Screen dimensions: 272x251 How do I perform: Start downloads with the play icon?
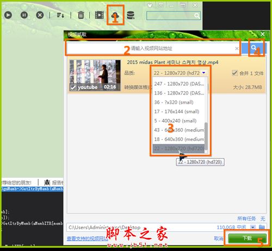[8, 15]
